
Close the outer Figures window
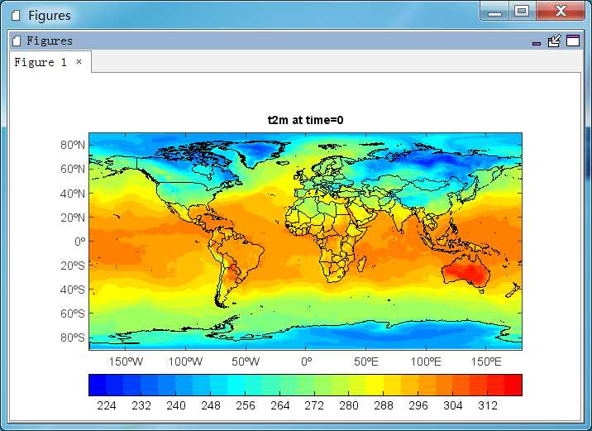point(561,11)
